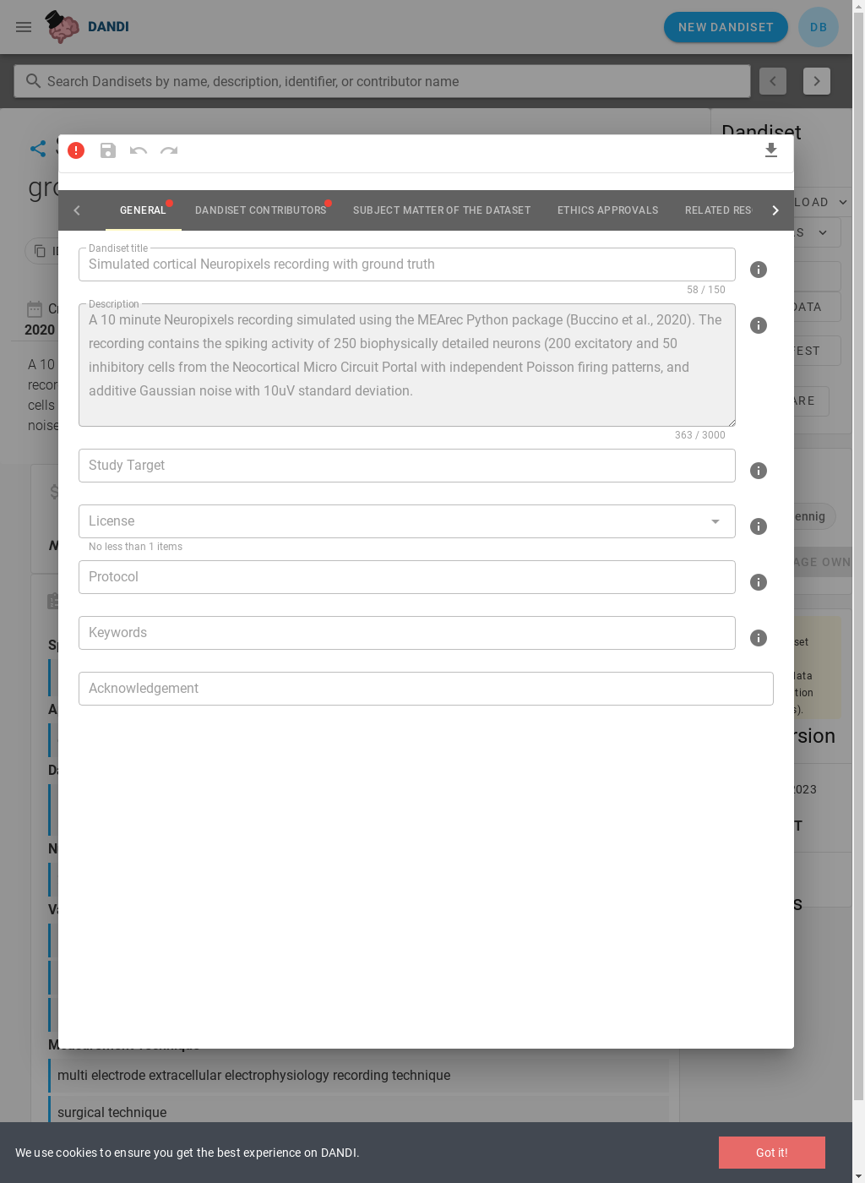The width and height of the screenshot is (865, 1183).
Task: Click the Keywords field
Action: [x=407, y=633]
